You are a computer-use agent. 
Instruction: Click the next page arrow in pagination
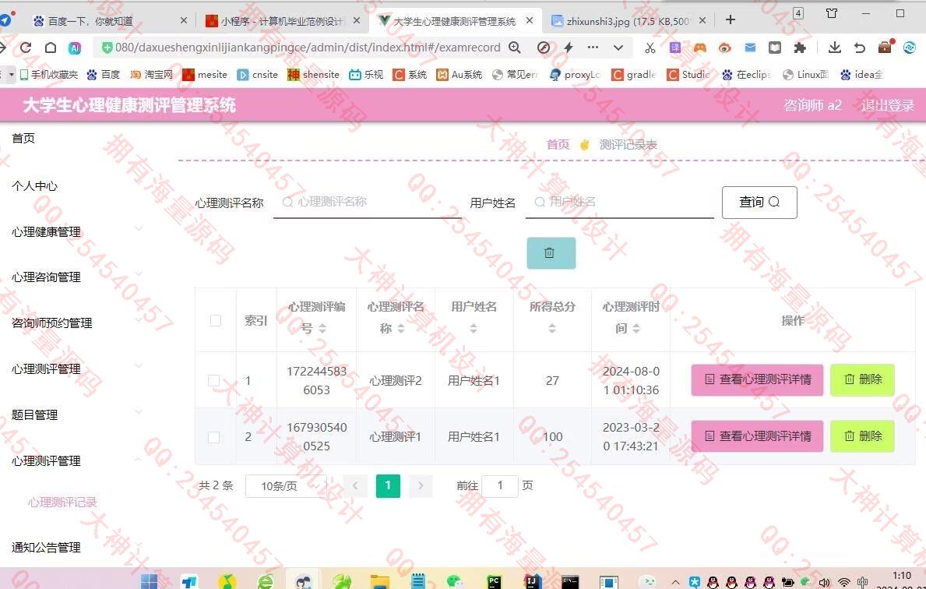point(421,485)
